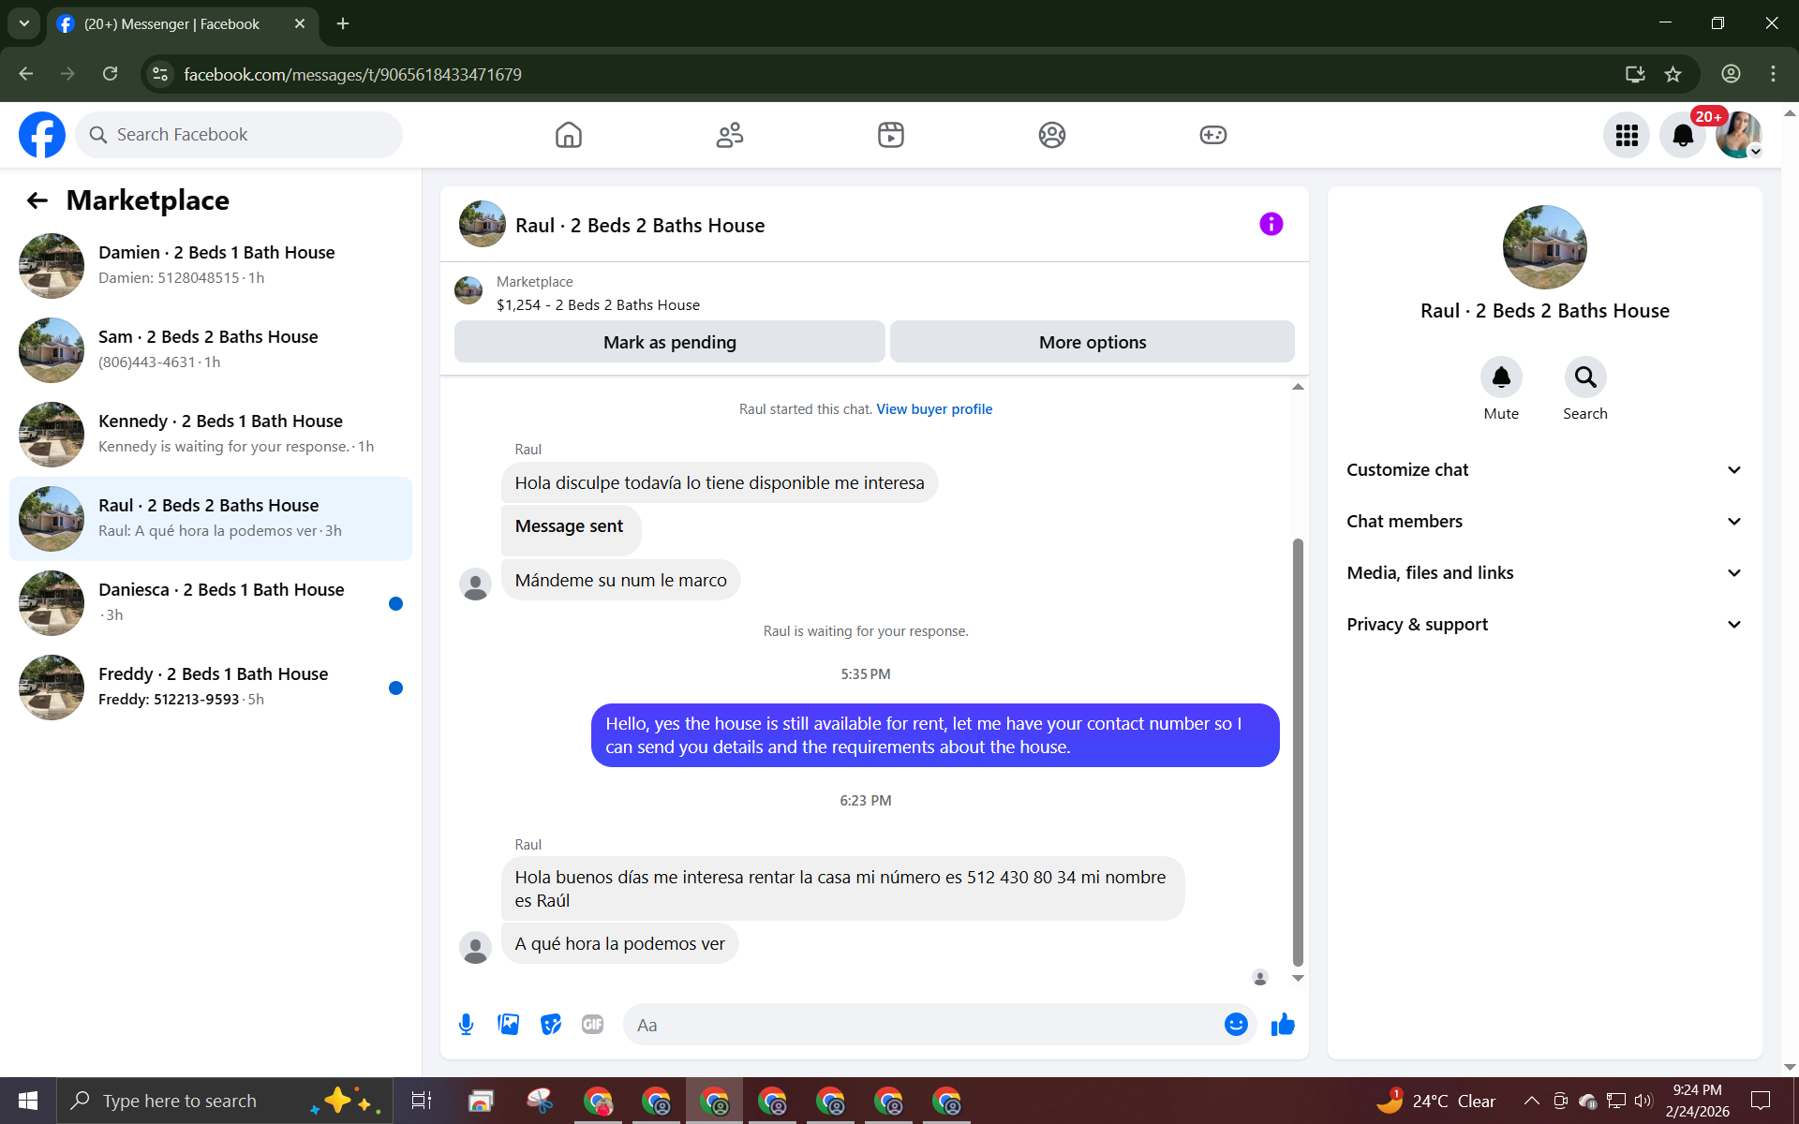Open the emoji picker in message box

point(1236,1025)
